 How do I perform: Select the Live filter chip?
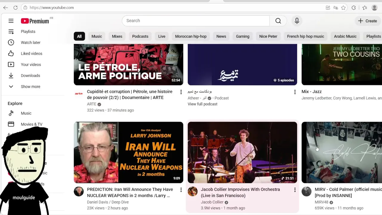coord(162,36)
